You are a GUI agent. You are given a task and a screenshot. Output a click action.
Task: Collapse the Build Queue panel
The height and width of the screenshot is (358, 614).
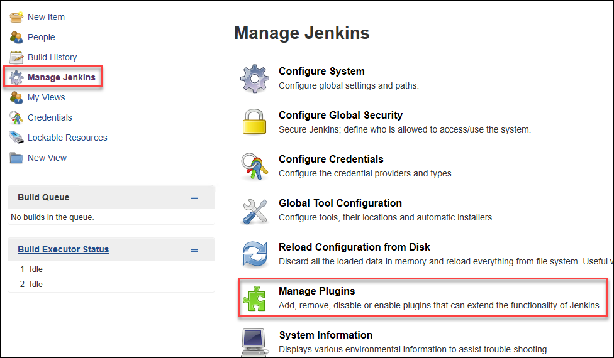click(194, 198)
